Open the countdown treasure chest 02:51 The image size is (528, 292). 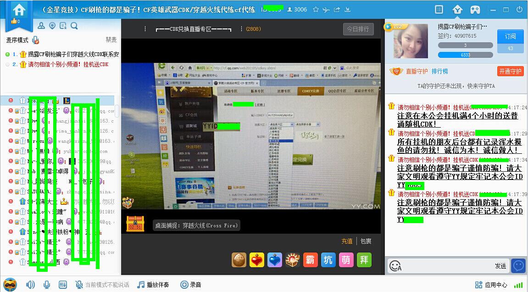coord(135,224)
